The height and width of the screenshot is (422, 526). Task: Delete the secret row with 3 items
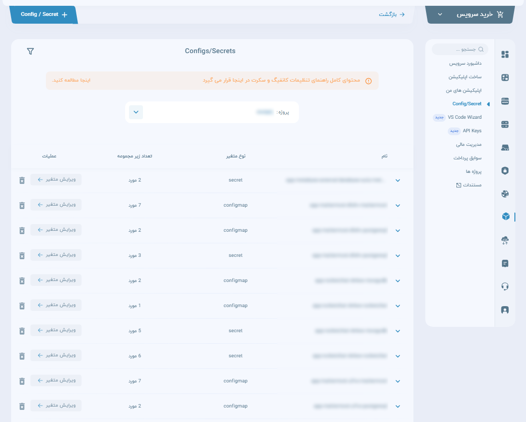click(22, 255)
